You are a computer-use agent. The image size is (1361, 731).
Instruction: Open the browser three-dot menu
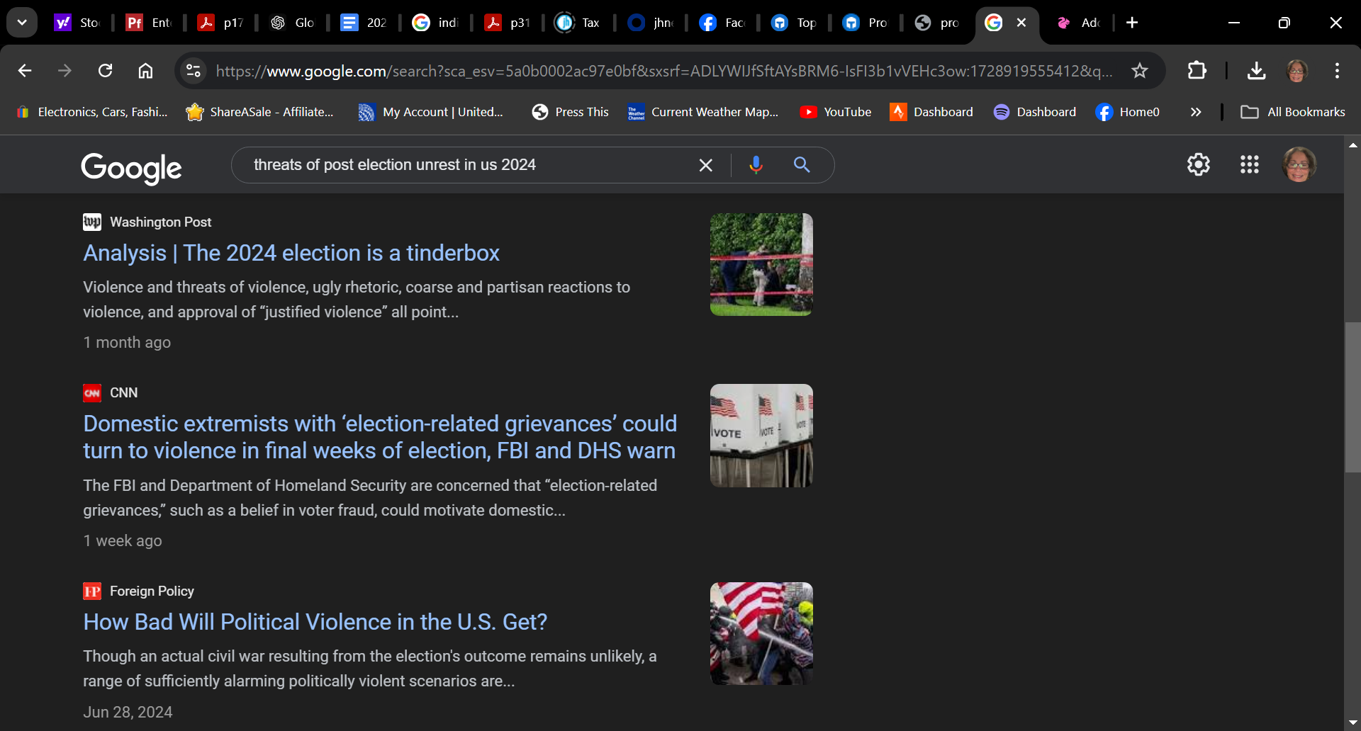[x=1337, y=71]
